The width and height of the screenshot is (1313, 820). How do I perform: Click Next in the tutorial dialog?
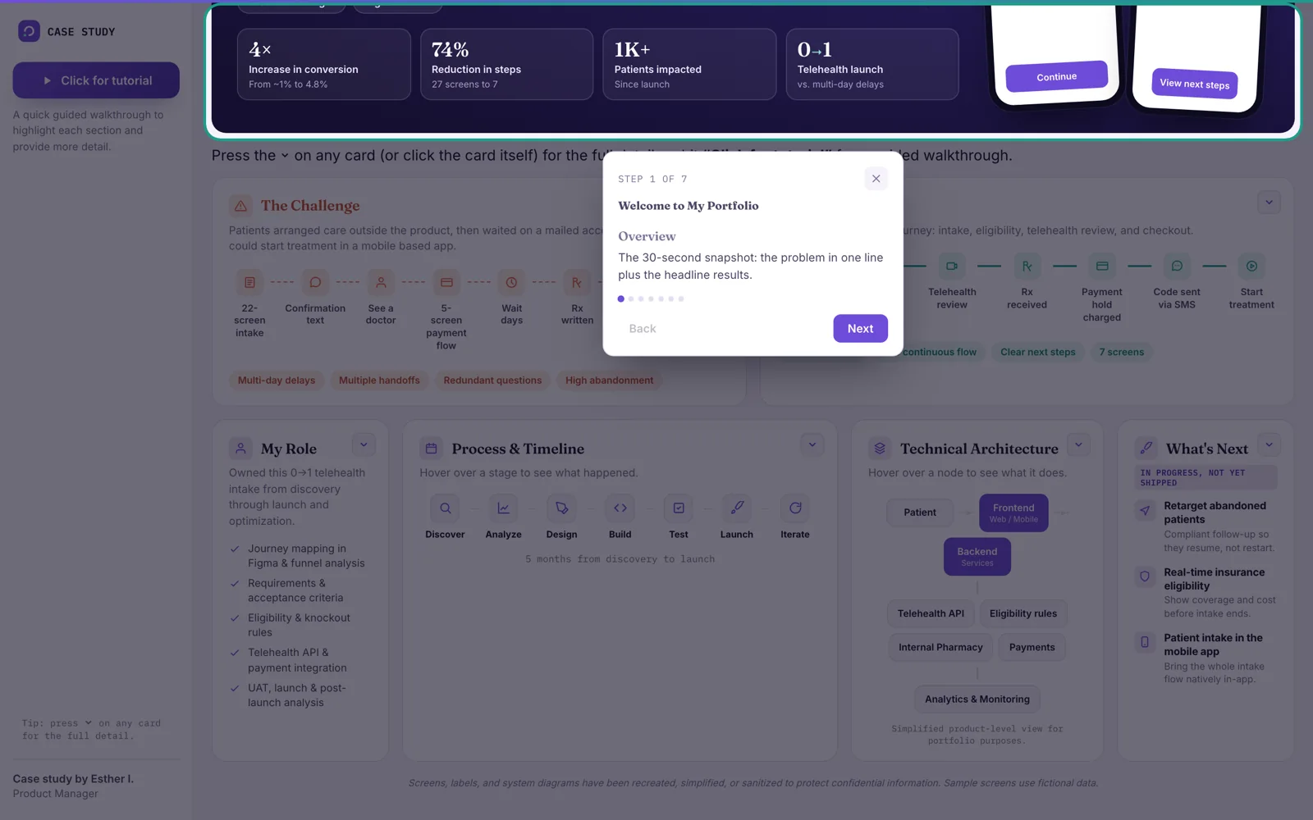coord(860,329)
